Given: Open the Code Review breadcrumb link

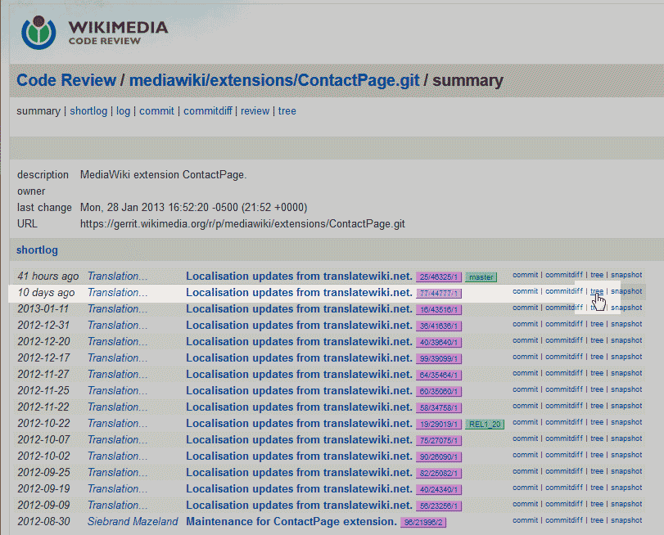Looking at the screenshot, I should [x=66, y=80].
